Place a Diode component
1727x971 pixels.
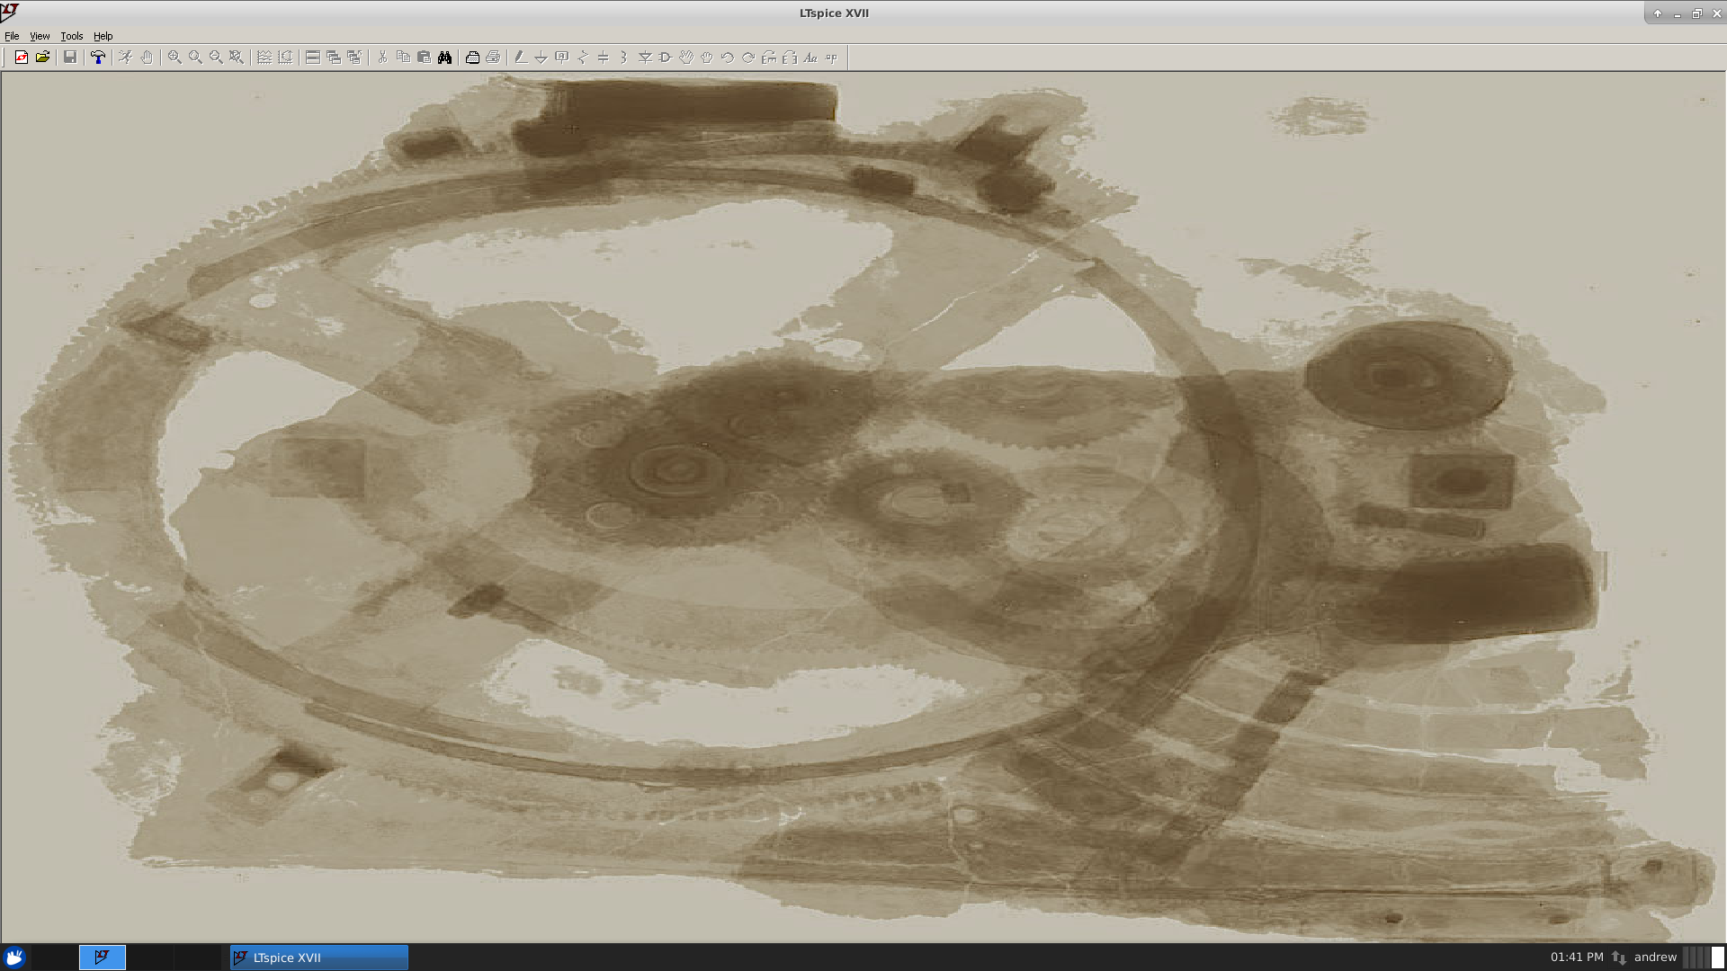(x=645, y=58)
